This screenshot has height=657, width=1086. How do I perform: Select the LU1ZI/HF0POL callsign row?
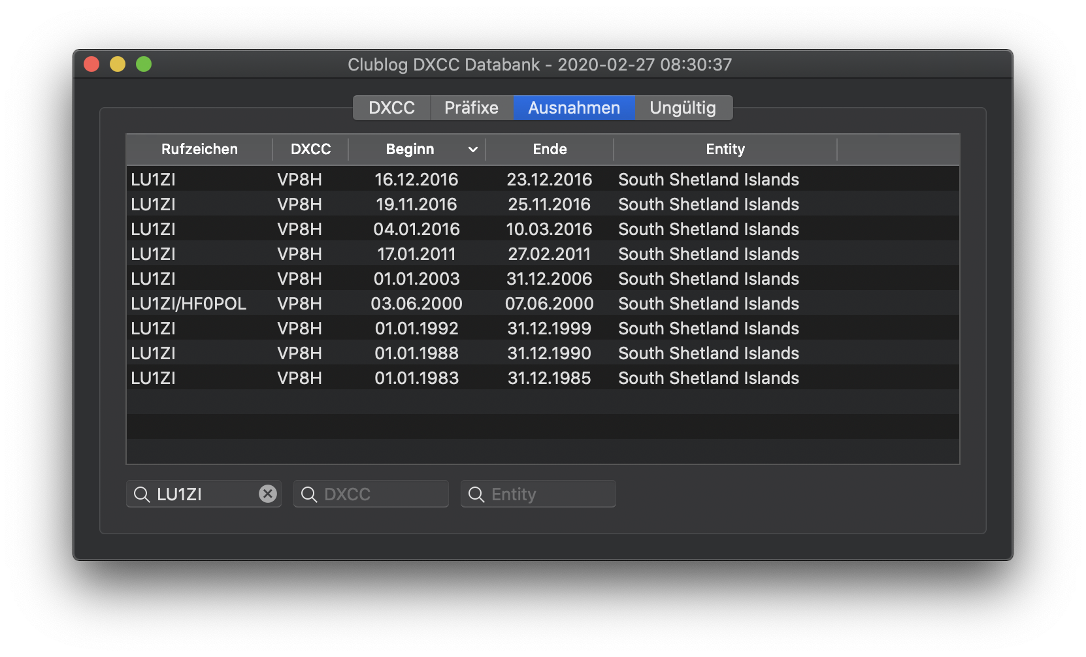[543, 304]
